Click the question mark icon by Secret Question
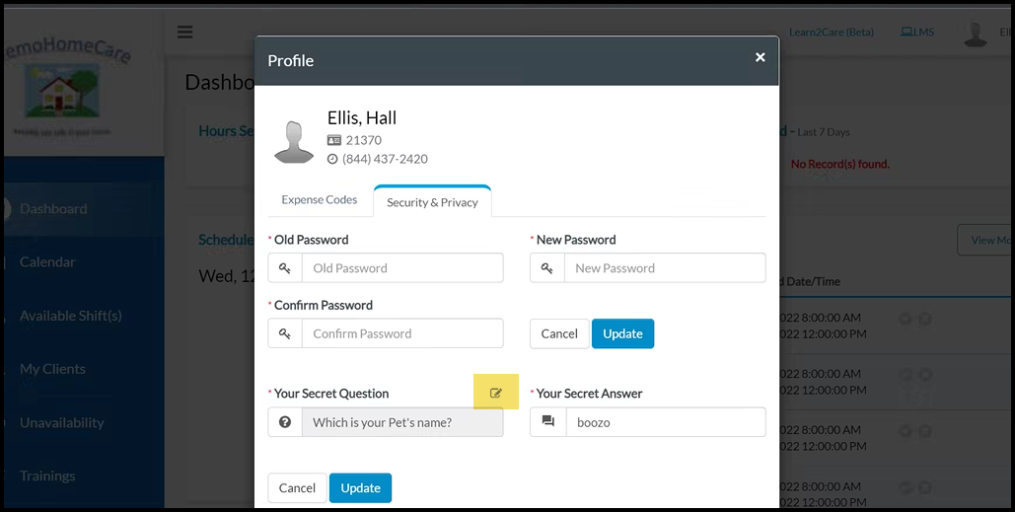 click(x=285, y=422)
